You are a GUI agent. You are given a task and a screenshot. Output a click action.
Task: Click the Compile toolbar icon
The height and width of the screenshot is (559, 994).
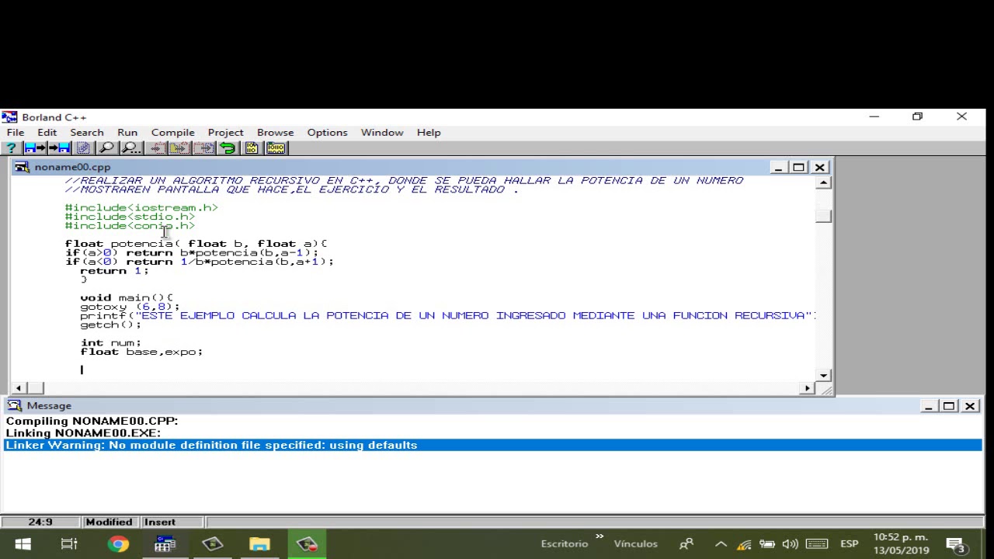pyautogui.click(x=252, y=148)
